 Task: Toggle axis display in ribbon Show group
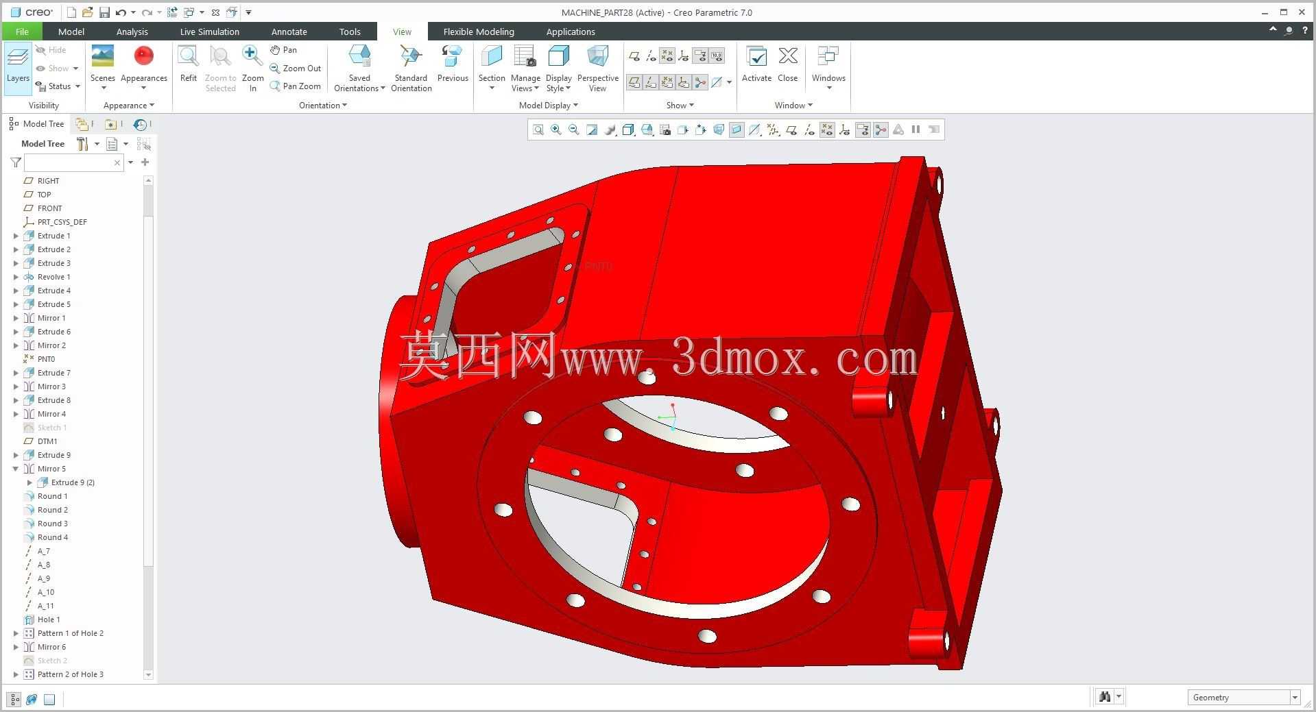[651, 56]
